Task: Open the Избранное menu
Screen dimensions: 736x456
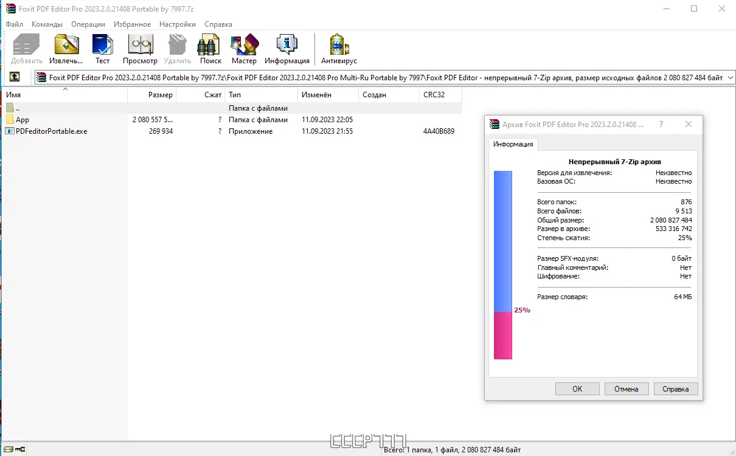Action: [132, 24]
